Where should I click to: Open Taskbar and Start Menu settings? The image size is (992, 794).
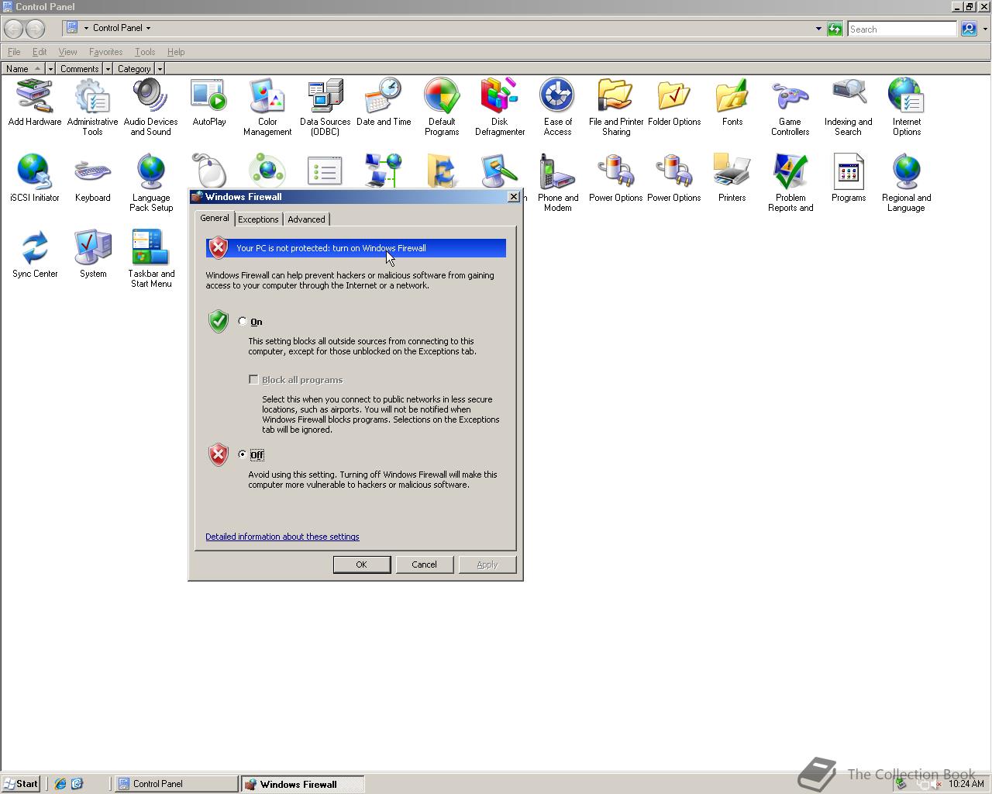[x=151, y=259]
